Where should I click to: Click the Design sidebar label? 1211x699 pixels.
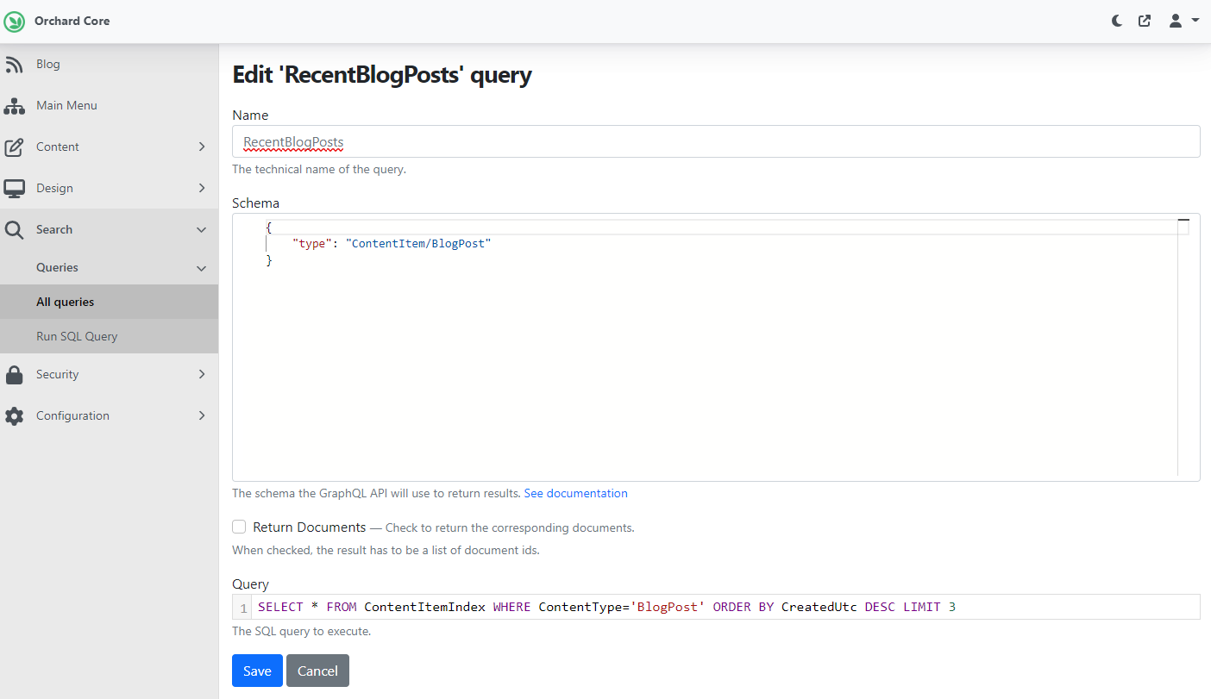(54, 188)
